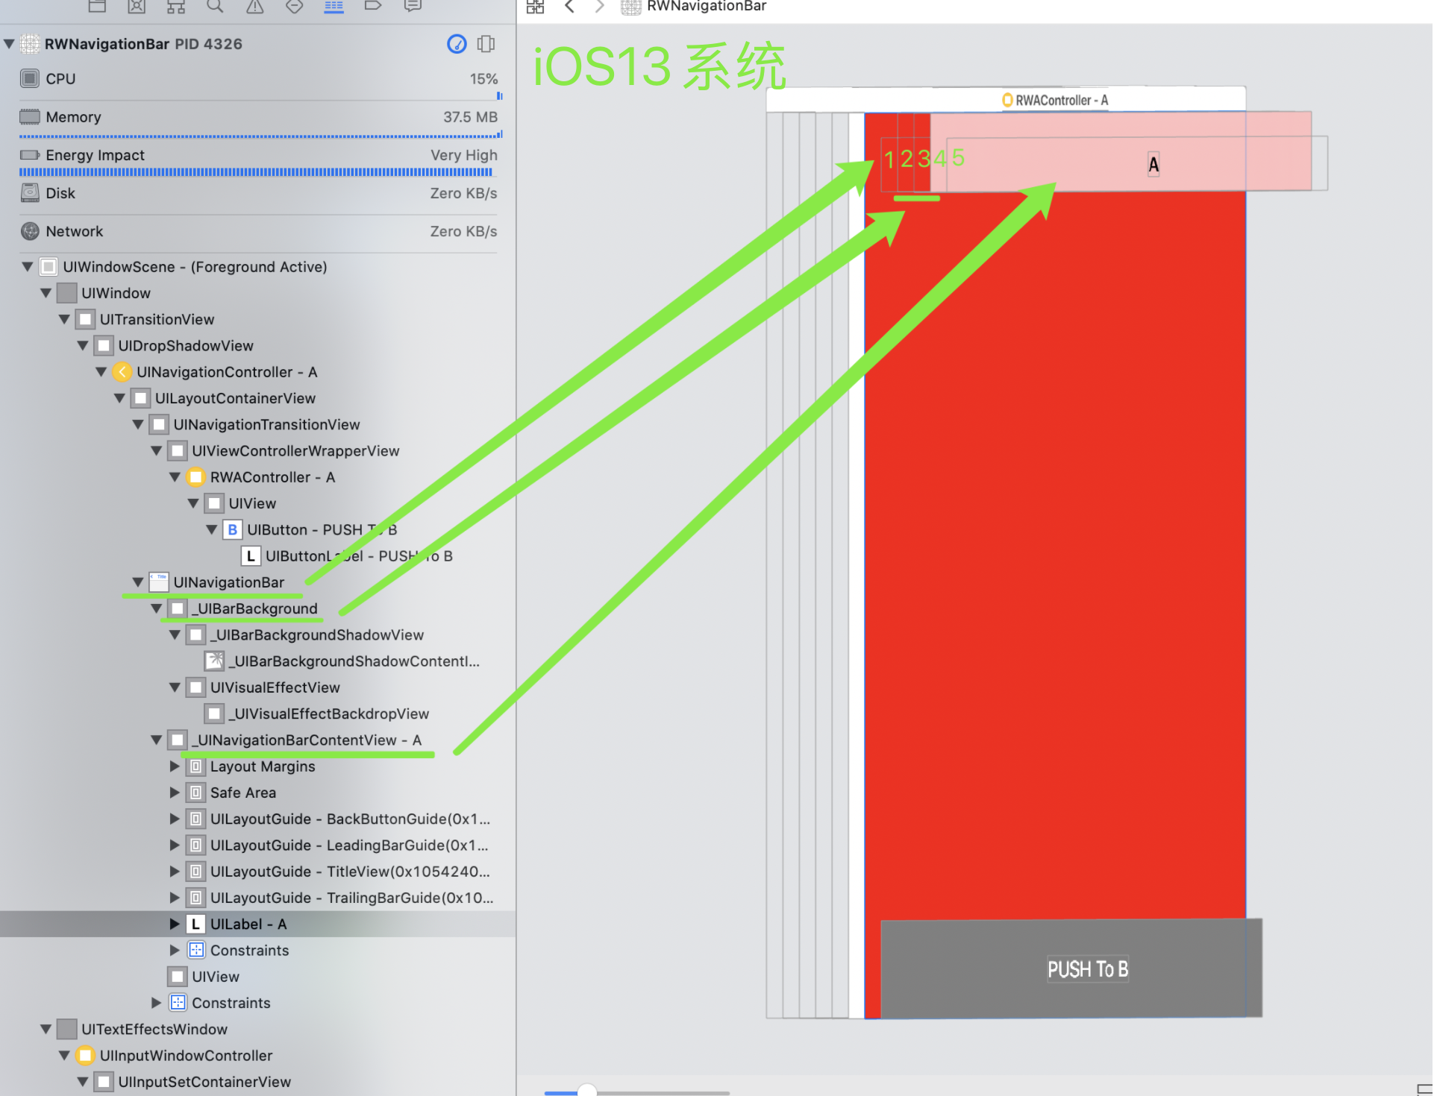The width and height of the screenshot is (1434, 1096).
Task: Collapse the UINavigationBar tree node
Action: [x=138, y=582]
